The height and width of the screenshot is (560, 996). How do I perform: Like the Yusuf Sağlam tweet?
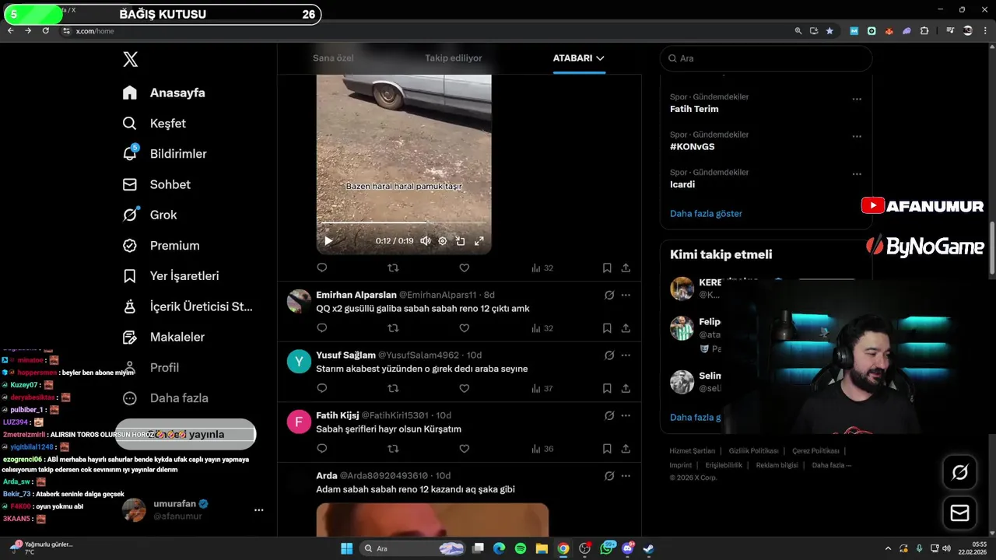[x=465, y=388]
